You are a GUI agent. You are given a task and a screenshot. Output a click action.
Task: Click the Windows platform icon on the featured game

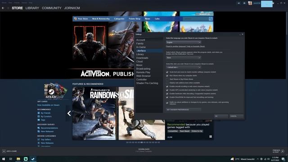click(x=211, y=137)
